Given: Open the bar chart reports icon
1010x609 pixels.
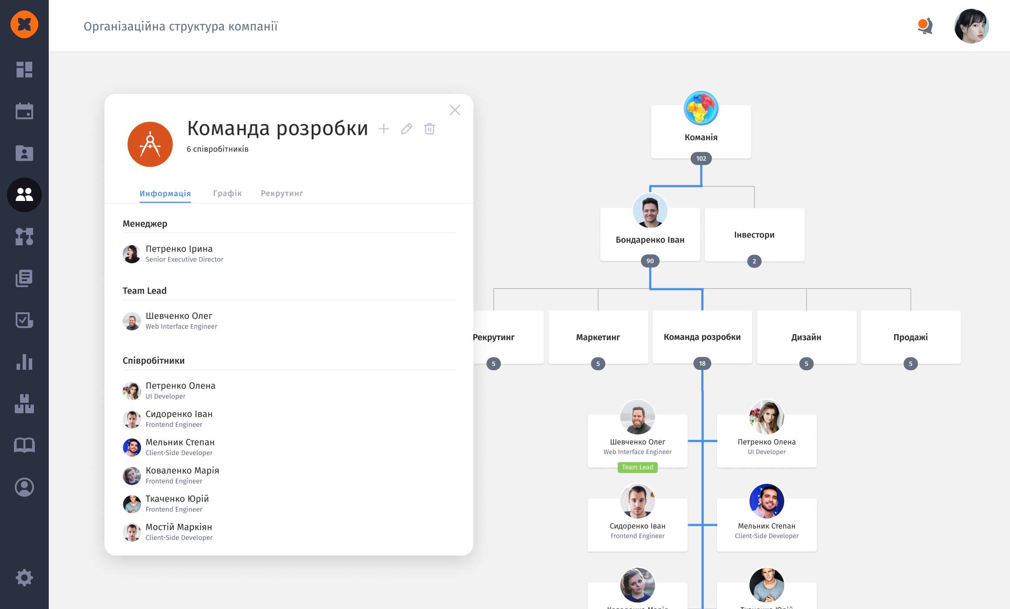Looking at the screenshot, I should click(24, 362).
